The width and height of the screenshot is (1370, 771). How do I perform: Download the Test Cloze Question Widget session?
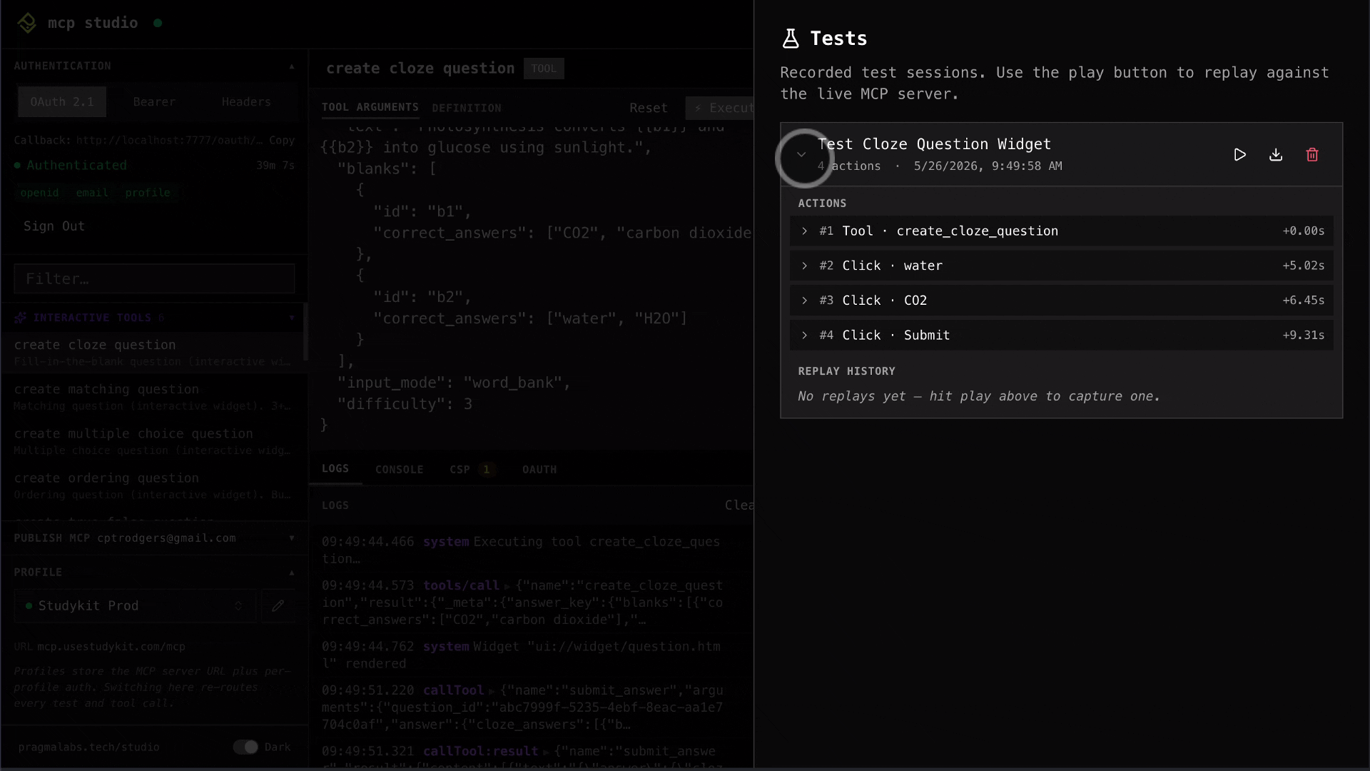coord(1276,155)
